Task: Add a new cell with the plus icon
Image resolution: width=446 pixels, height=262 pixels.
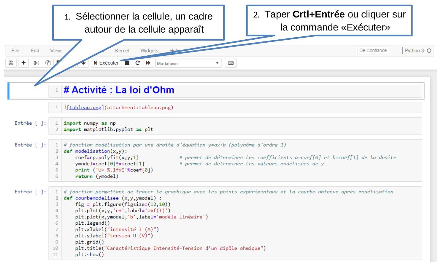Action: (x=23, y=63)
